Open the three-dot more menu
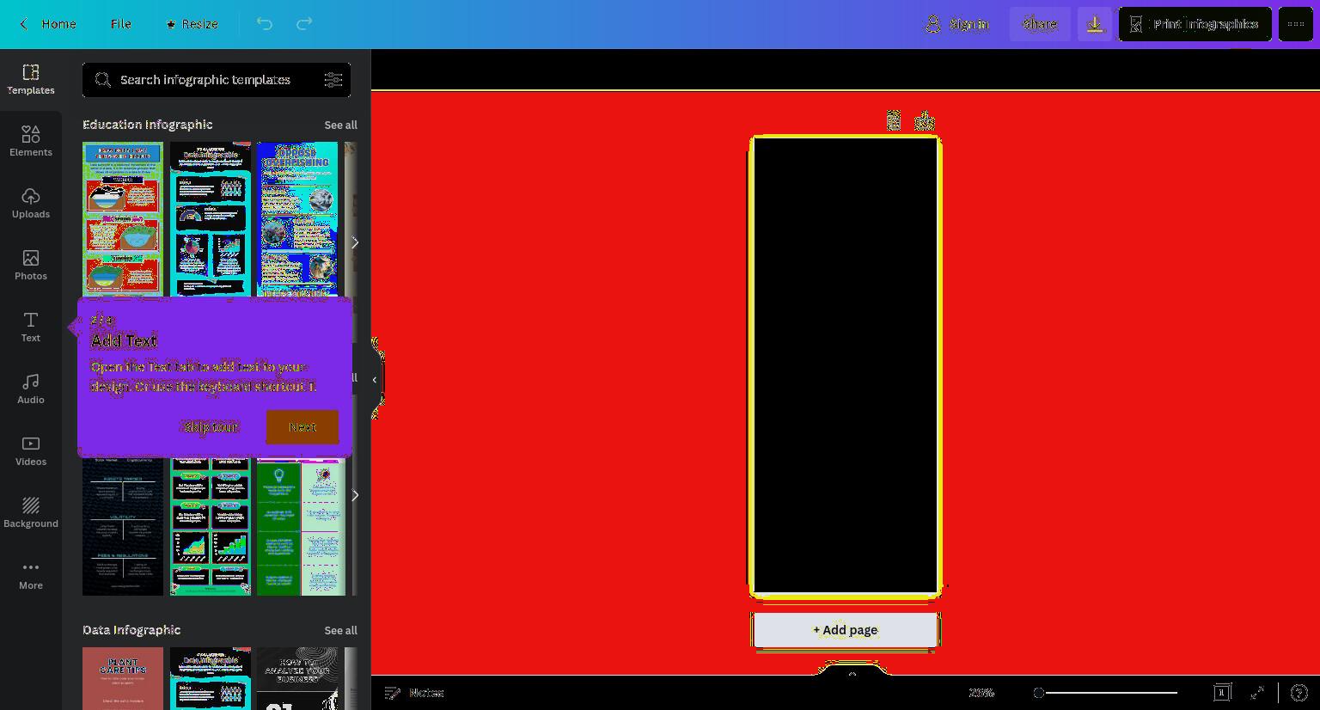Screen dimensions: 1320x710 [x=1296, y=24]
